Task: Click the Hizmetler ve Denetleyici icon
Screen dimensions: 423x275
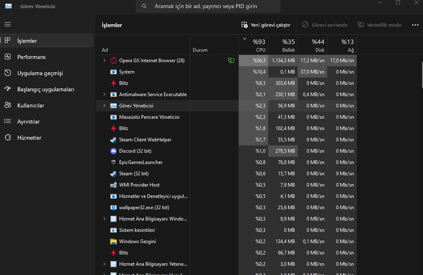Action: (114, 196)
